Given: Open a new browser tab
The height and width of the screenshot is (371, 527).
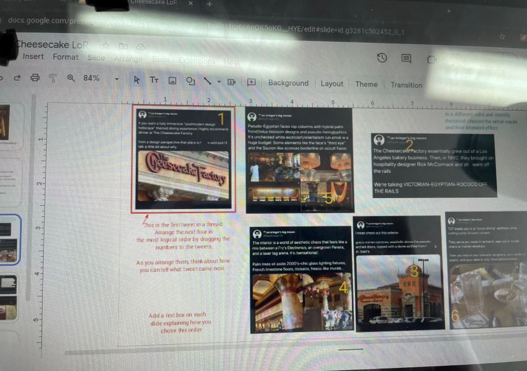Looking at the screenshot, I should click(209, 4).
